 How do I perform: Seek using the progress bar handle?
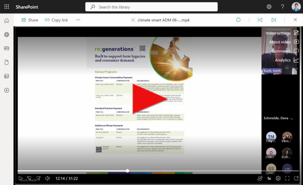[x=128, y=171]
